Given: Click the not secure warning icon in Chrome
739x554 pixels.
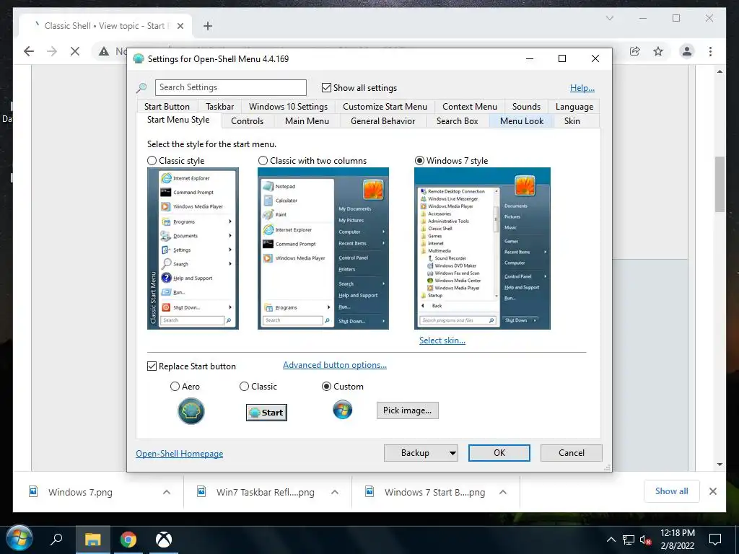Looking at the screenshot, I should point(104,51).
